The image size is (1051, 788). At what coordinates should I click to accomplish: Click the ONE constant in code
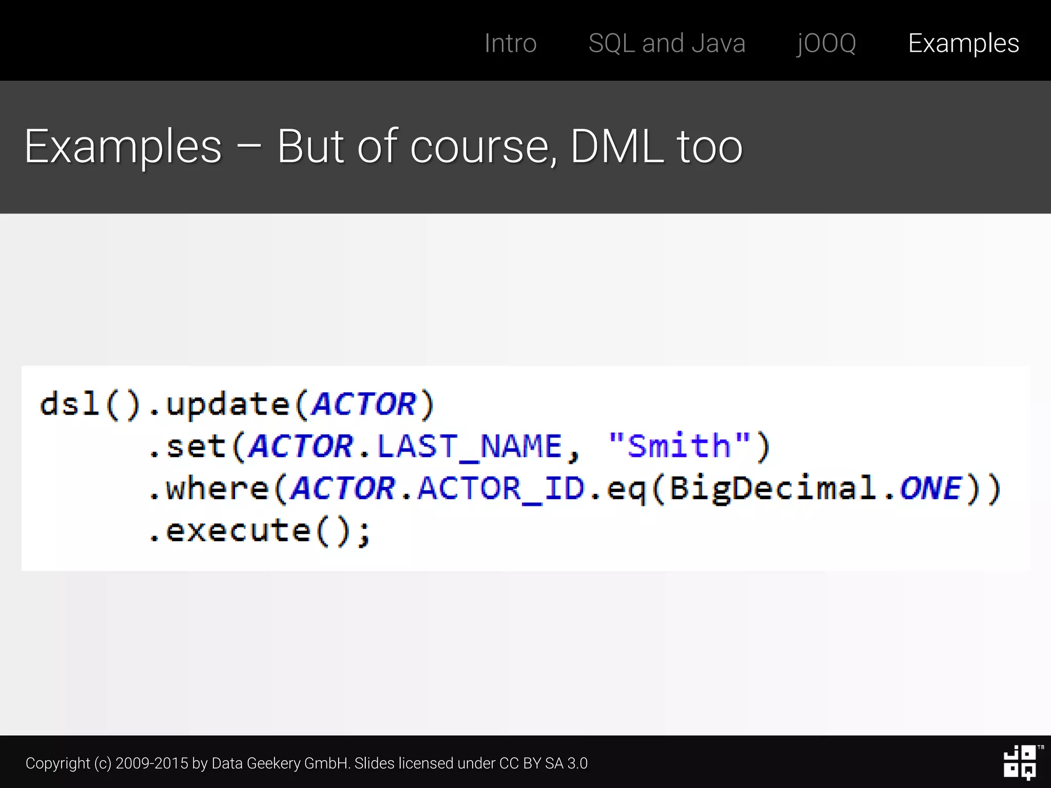pos(930,488)
